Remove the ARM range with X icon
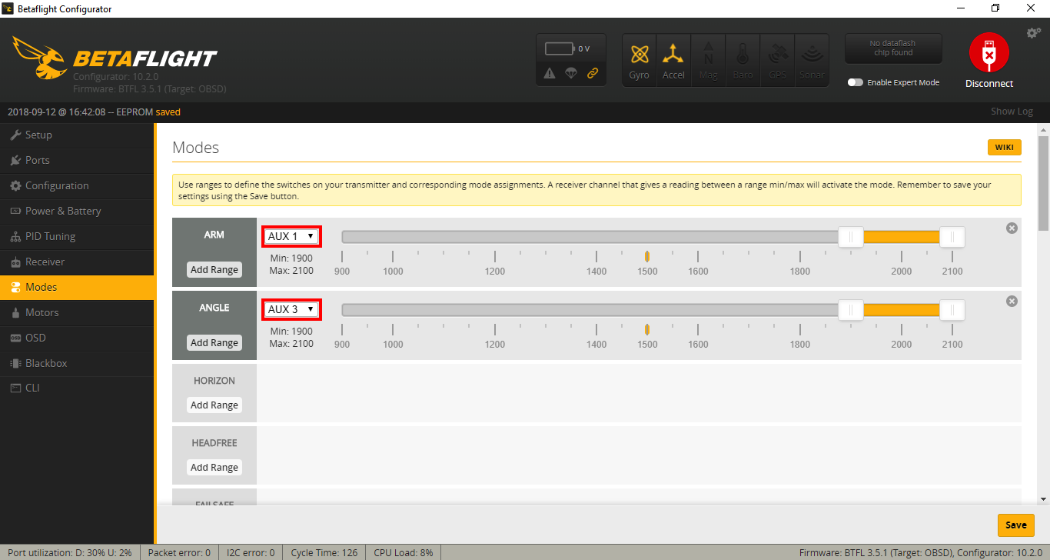 click(1012, 228)
